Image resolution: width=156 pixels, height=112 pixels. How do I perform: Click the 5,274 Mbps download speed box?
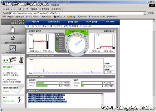(34, 51)
